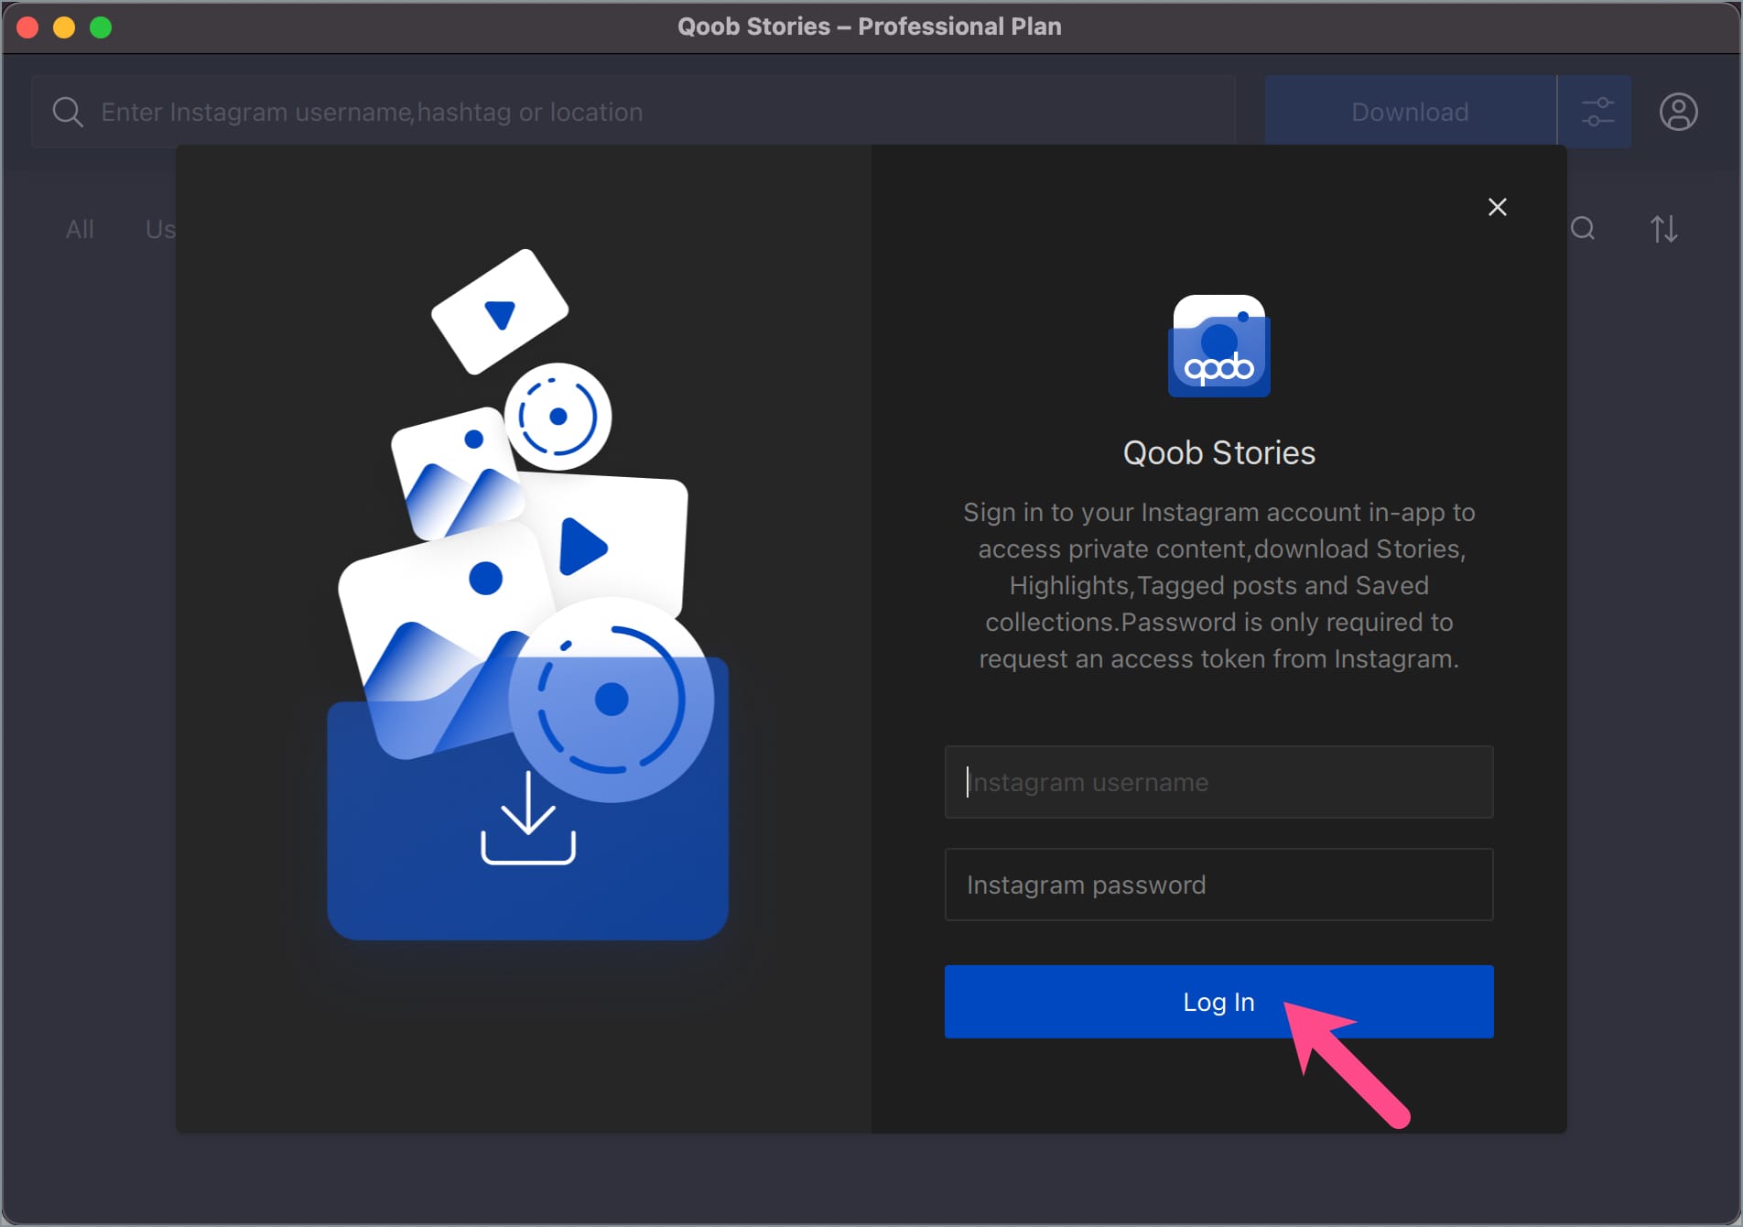Click the yellow minimize window button
Viewport: 1743px width, 1227px height.
pyautogui.click(x=64, y=27)
